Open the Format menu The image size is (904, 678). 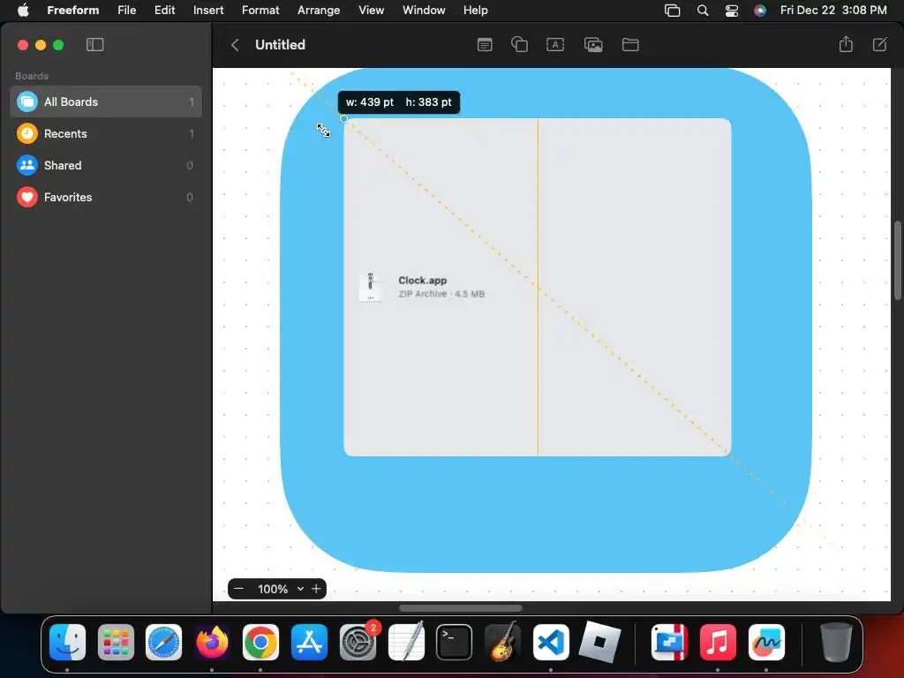pos(260,11)
